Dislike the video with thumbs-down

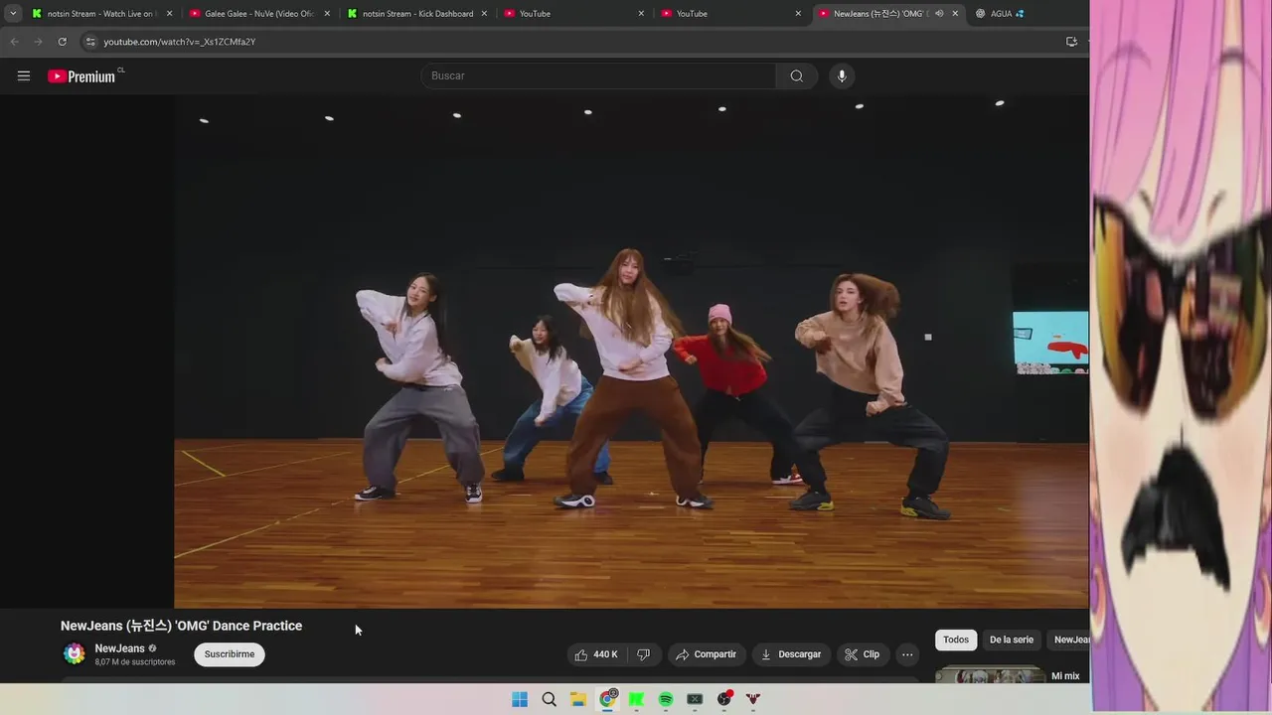(643, 654)
